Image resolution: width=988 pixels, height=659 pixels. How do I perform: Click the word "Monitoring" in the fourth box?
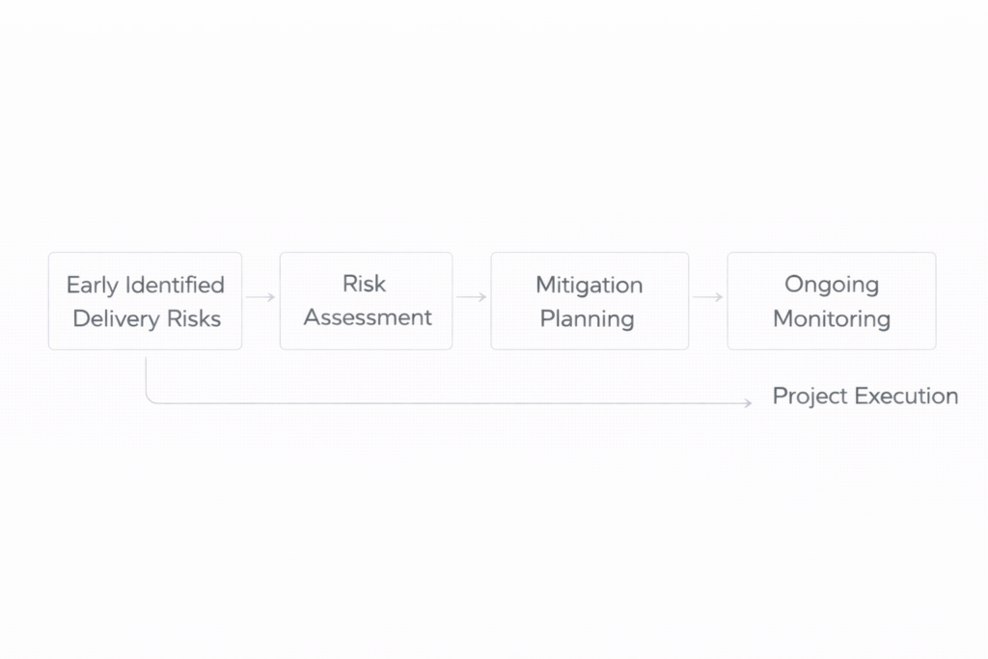(x=831, y=318)
